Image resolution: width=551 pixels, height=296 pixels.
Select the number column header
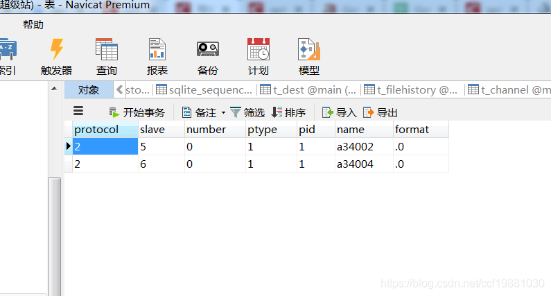pos(215,130)
